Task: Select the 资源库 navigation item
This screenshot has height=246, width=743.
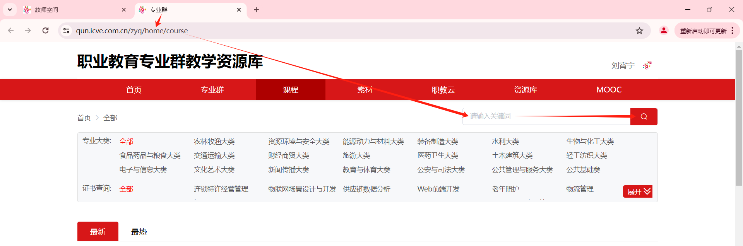Action: [x=525, y=90]
